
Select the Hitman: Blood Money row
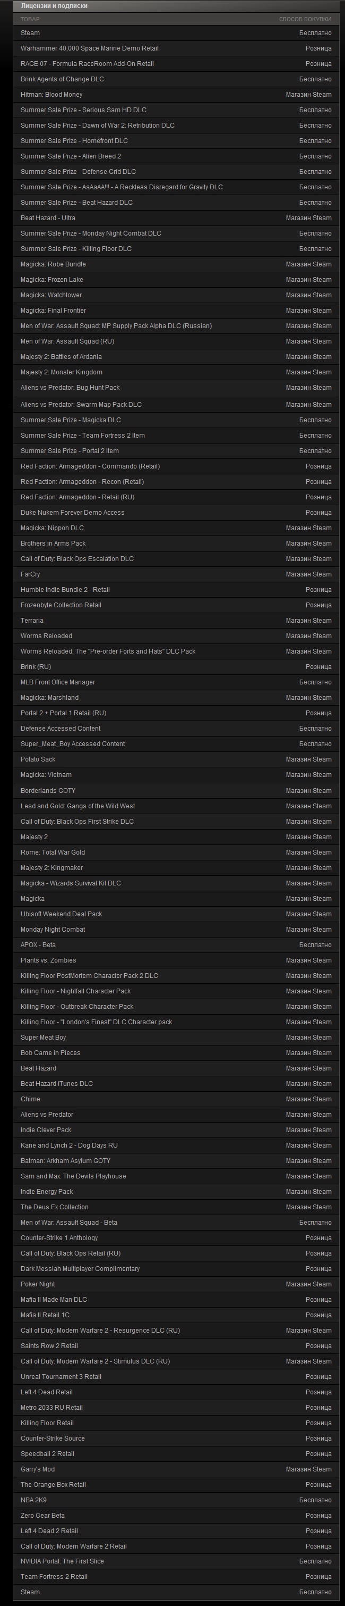click(x=51, y=95)
